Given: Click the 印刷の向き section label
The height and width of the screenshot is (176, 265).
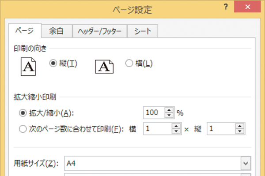Looking at the screenshot, I should point(30,49).
